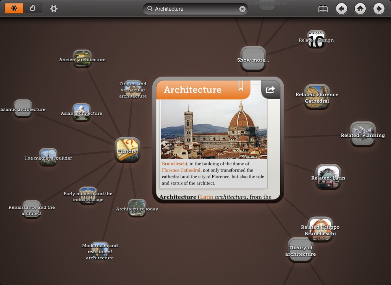Expand the History section node
The image size is (391, 285).
(127, 150)
